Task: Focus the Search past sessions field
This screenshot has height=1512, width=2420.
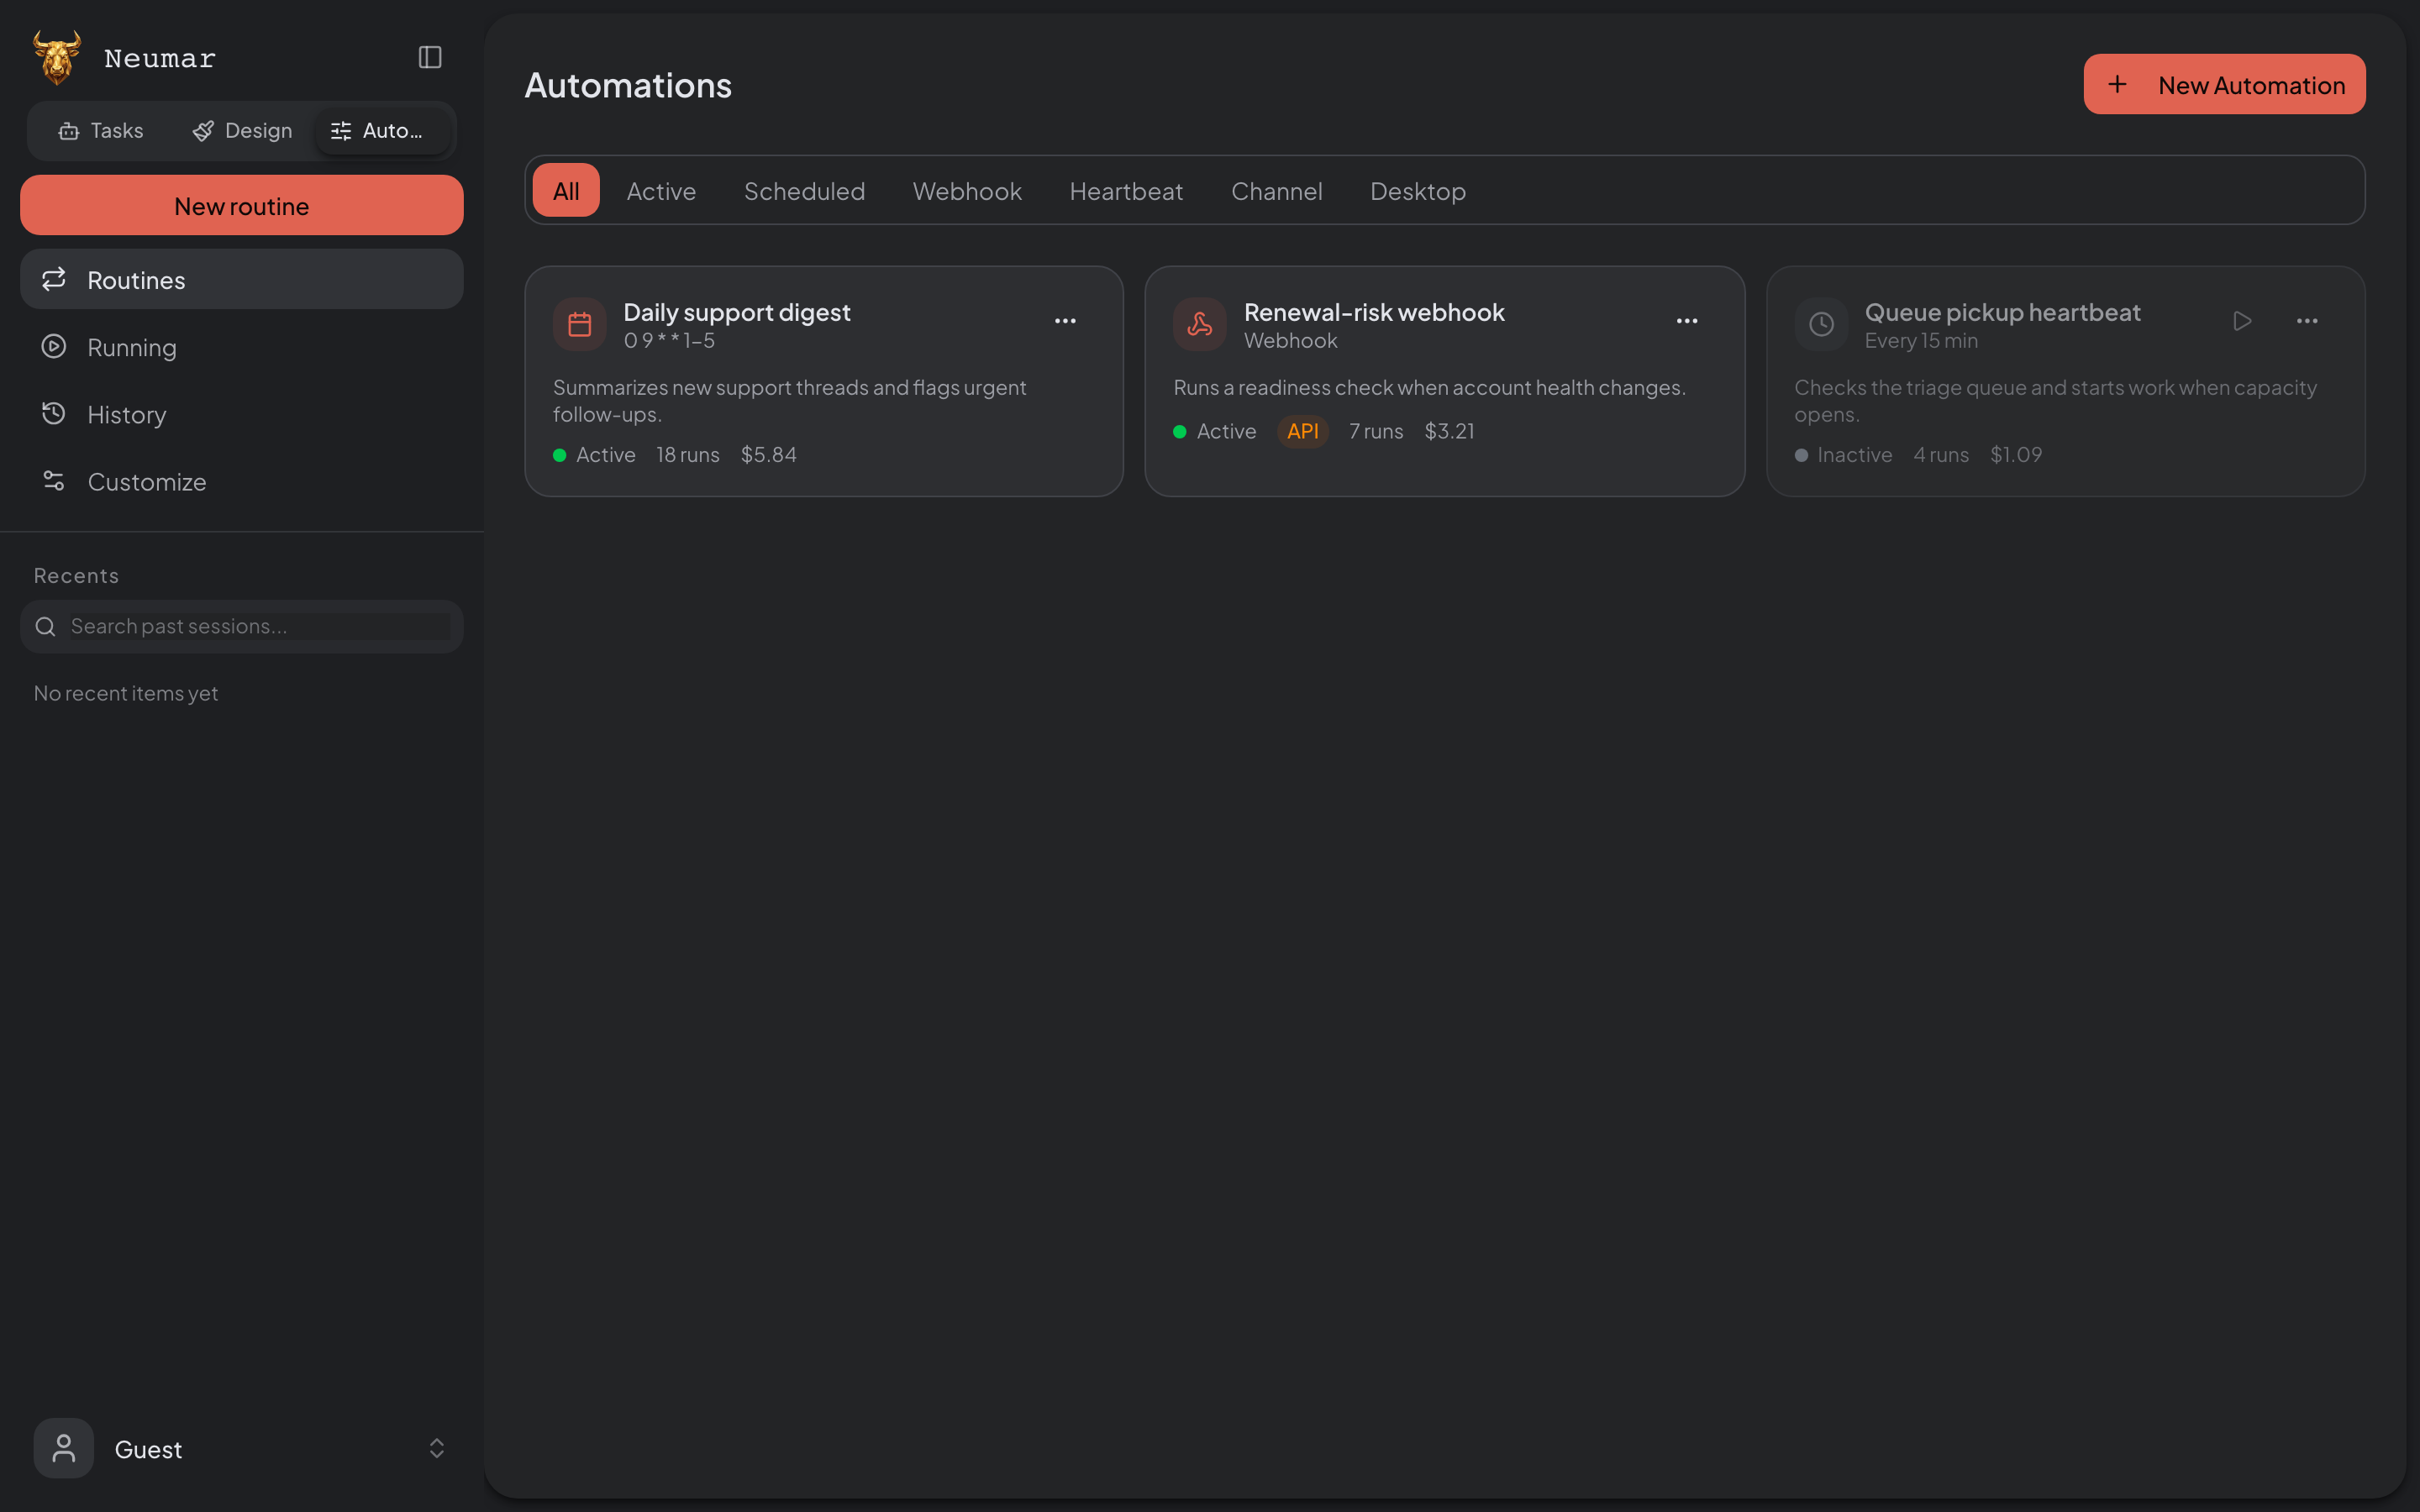Action: [x=242, y=627]
